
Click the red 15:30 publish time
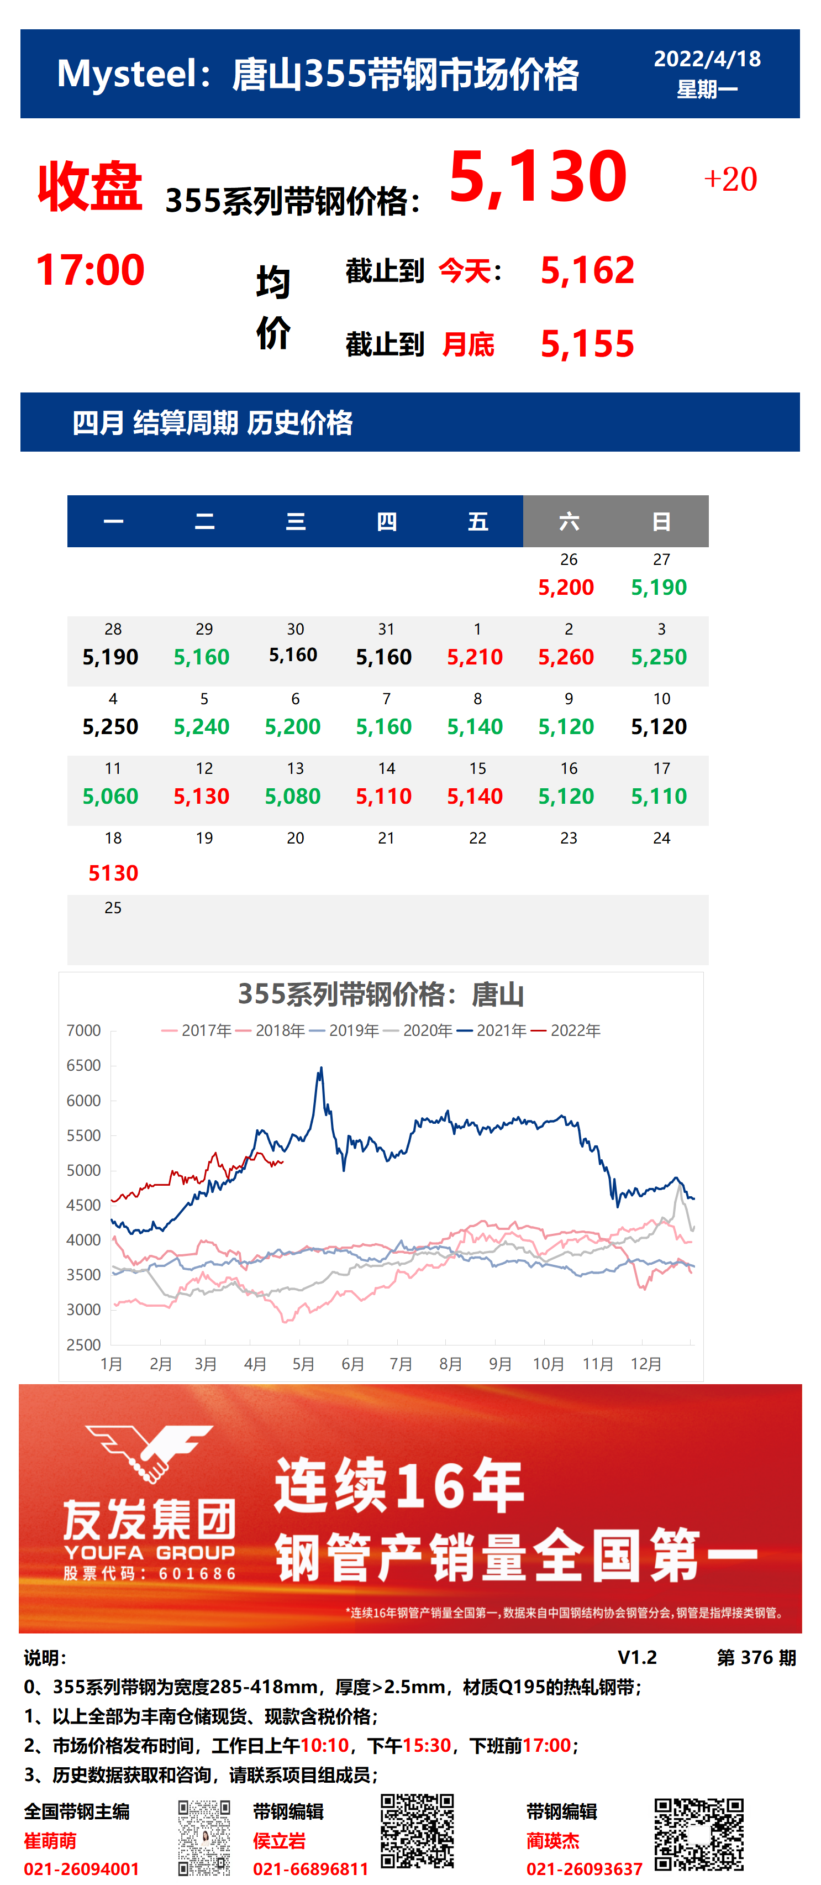427,1745
